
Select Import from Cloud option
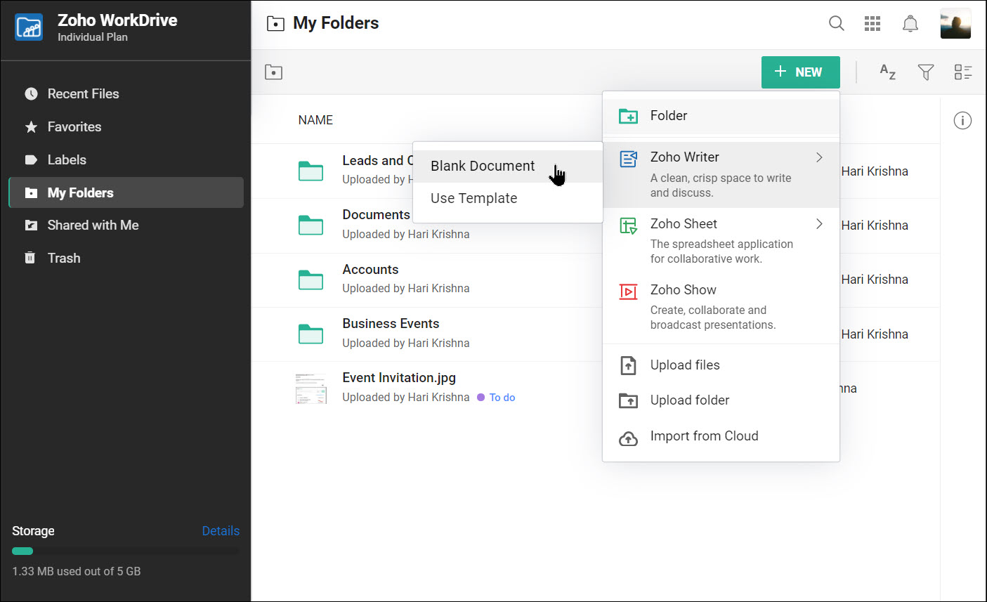(704, 436)
